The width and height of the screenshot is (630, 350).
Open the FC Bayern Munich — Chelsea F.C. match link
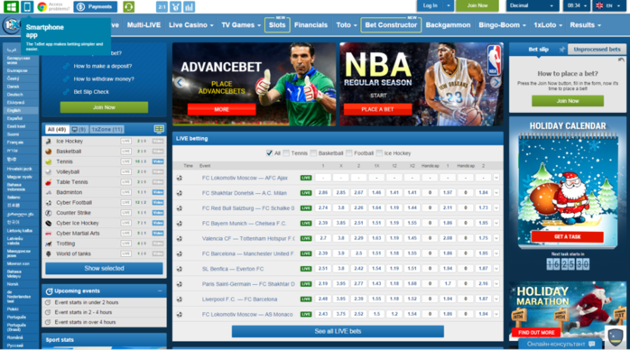pyautogui.click(x=244, y=223)
